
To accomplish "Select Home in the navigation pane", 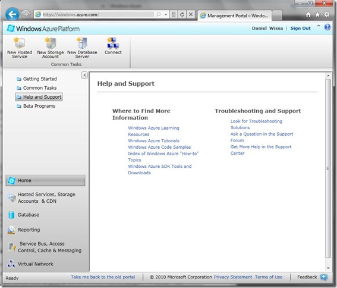I will pos(45,180).
